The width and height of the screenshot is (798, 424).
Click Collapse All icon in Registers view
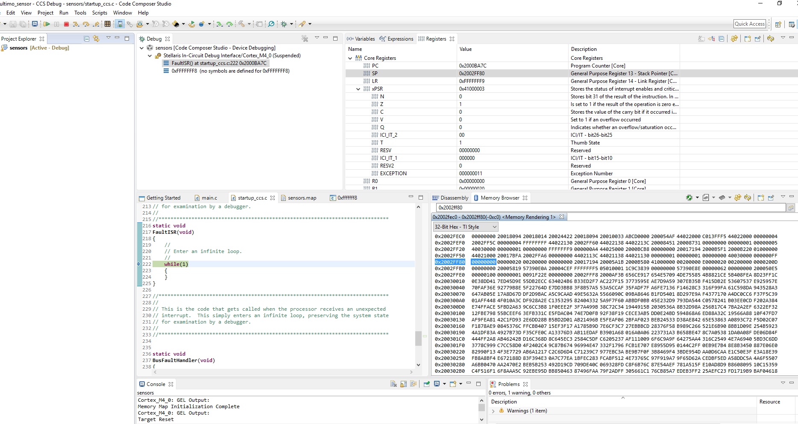point(722,38)
